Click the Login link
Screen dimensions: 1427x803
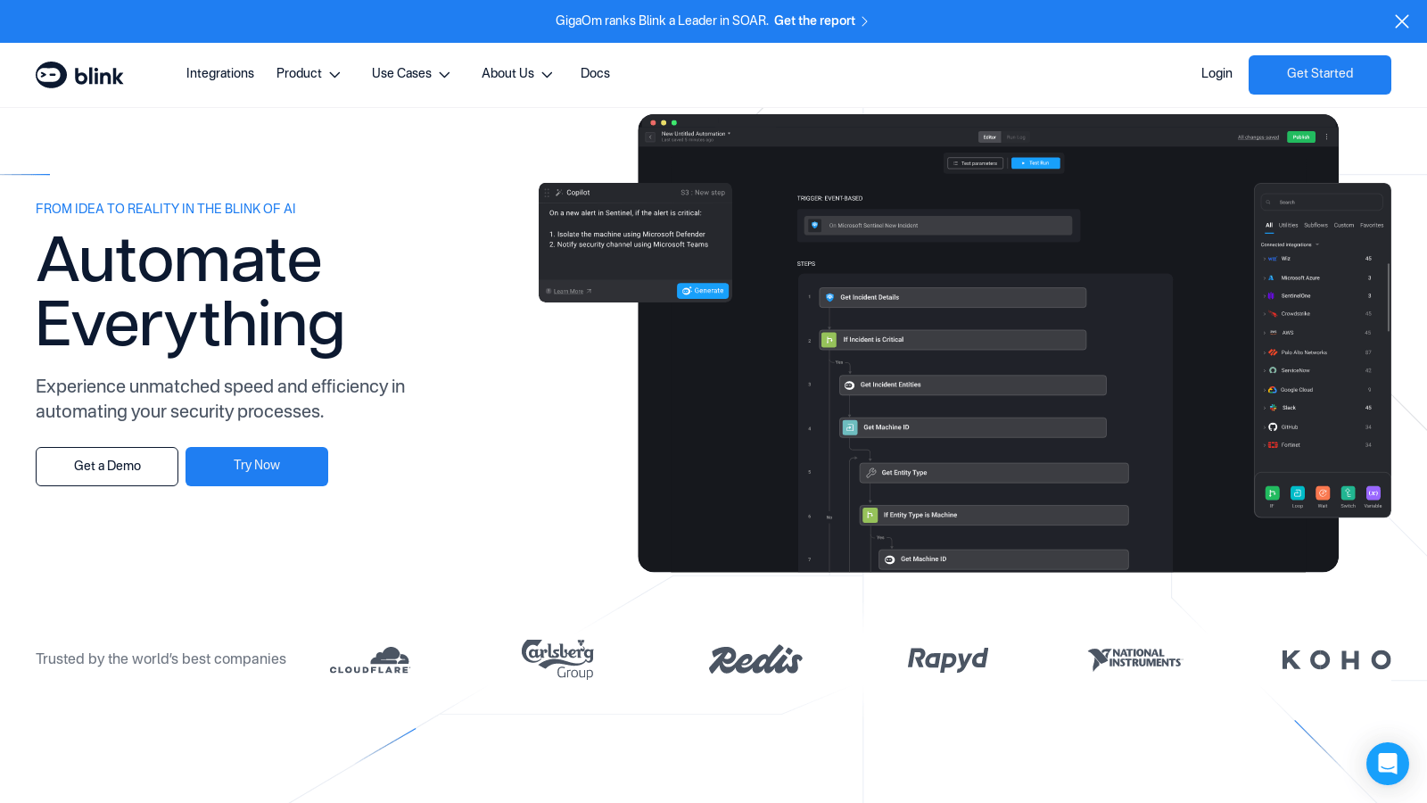[x=1217, y=74]
